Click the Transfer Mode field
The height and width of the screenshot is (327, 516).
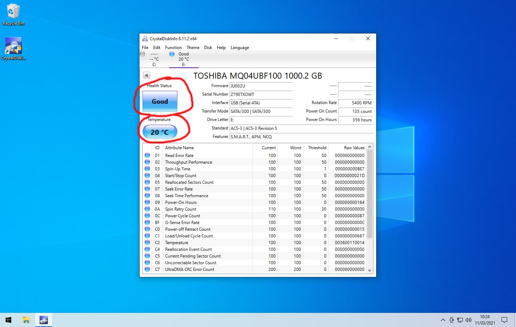261,111
